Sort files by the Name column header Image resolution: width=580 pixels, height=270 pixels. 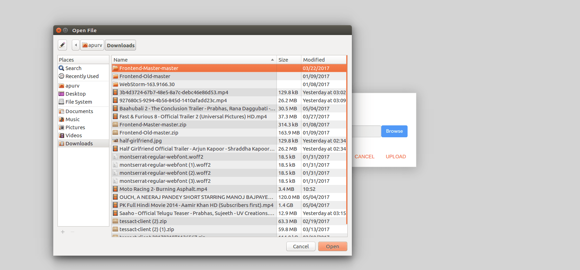194,60
